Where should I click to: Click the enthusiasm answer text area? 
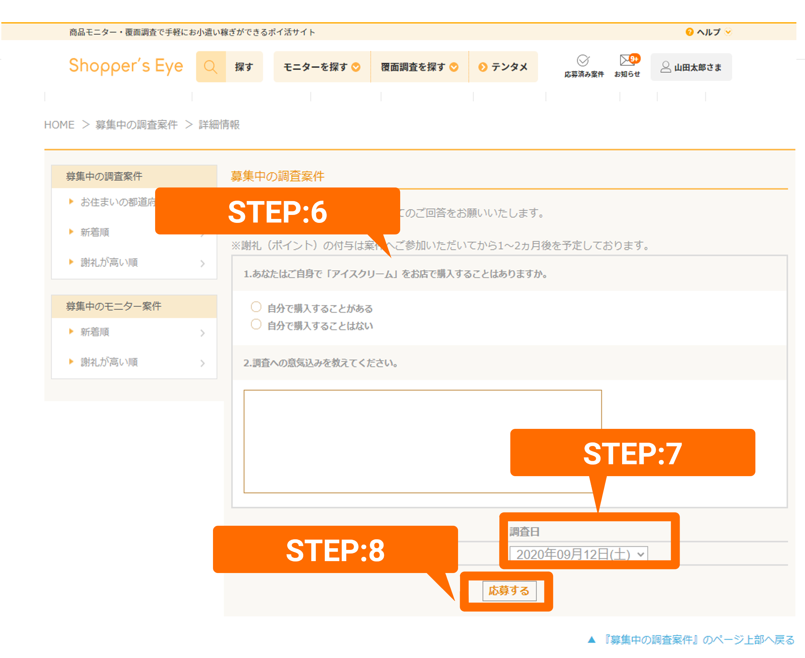pyautogui.click(x=422, y=441)
